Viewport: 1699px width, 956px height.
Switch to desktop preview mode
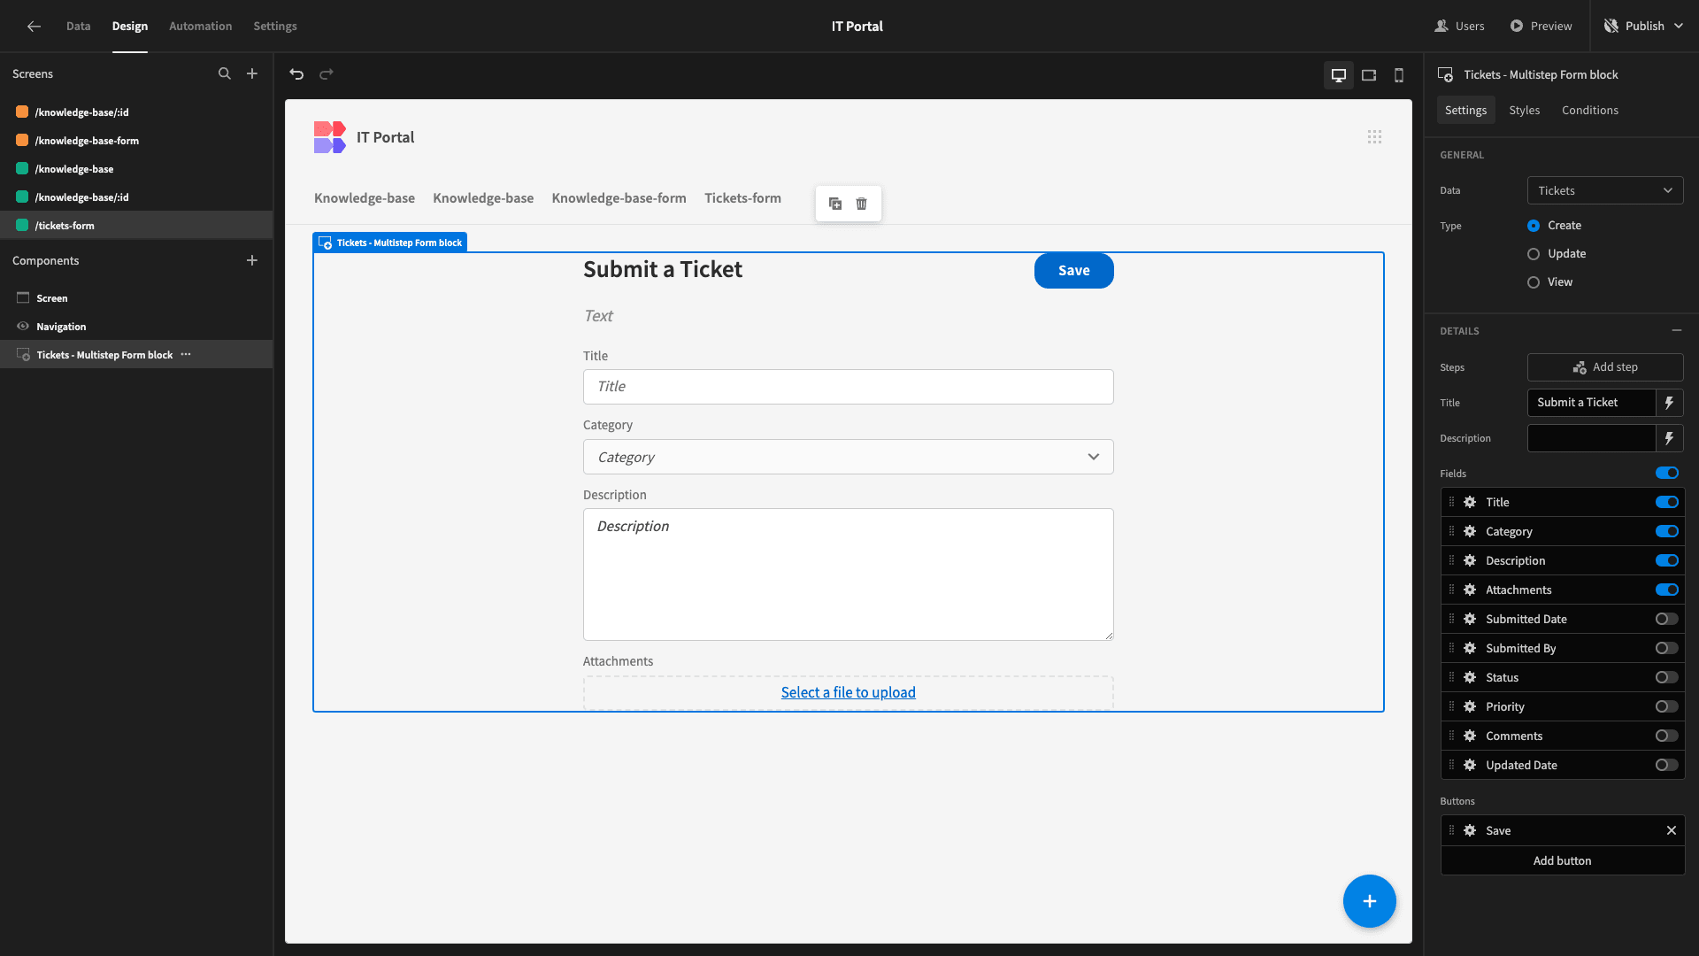1339,75
